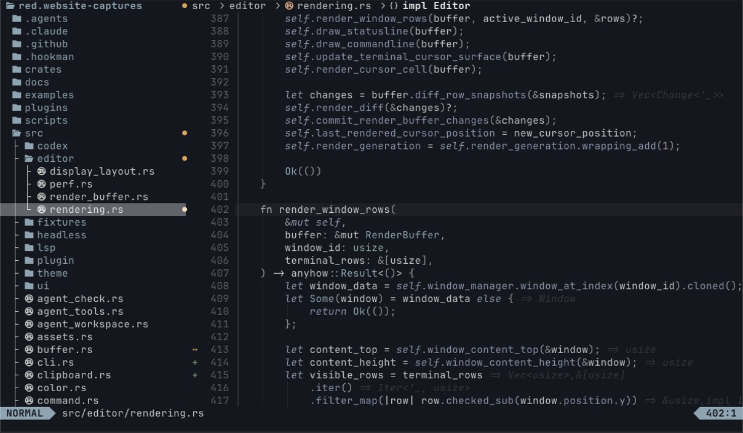Click the modified tilde sign at line 413

[x=195, y=349]
